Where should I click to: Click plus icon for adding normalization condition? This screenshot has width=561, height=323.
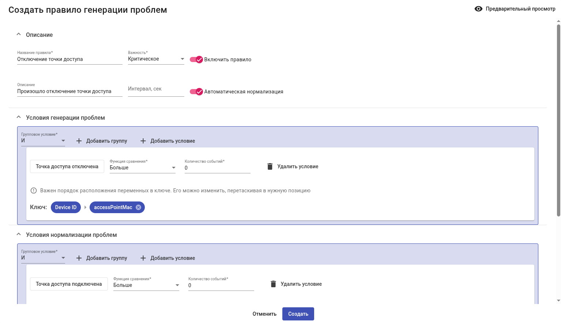pyautogui.click(x=143, y=258)
